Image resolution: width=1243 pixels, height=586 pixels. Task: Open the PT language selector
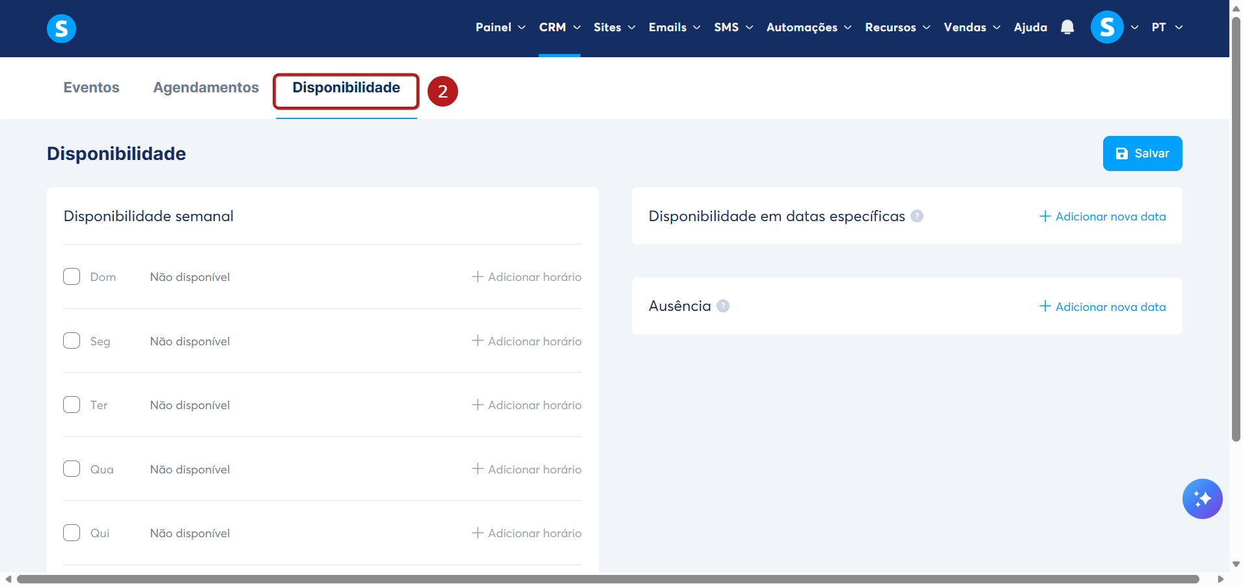pyautogui.click(x=1167, y=27)
